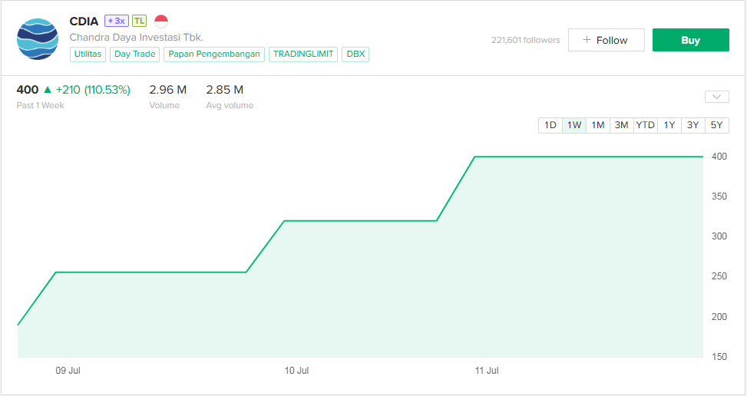
Task: Click the green TL badge
Action: click(x=139, y=21)
